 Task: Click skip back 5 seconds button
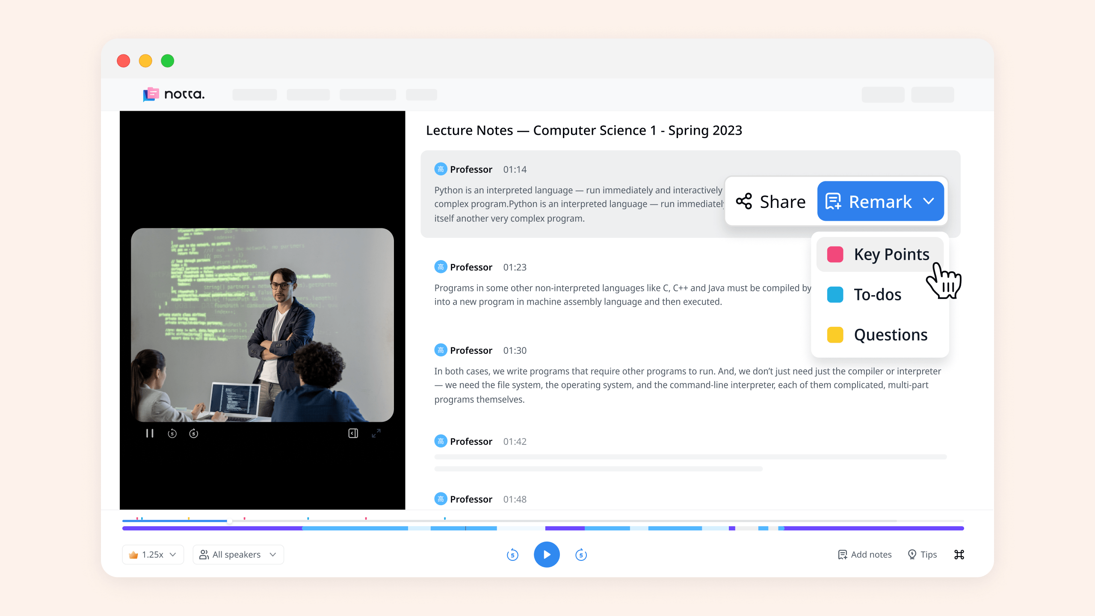pos(513,554)
